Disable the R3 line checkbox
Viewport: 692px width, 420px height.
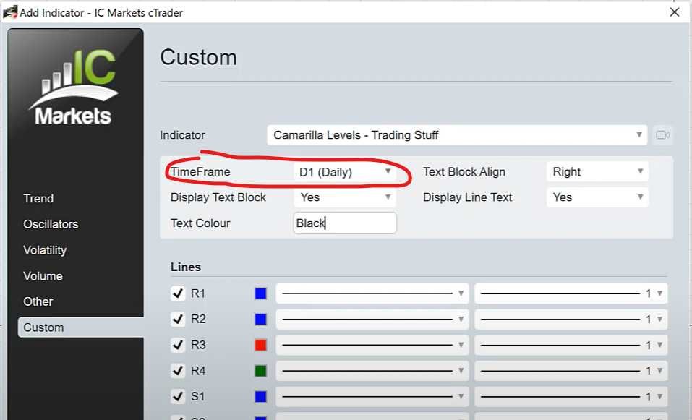point(178,345)
